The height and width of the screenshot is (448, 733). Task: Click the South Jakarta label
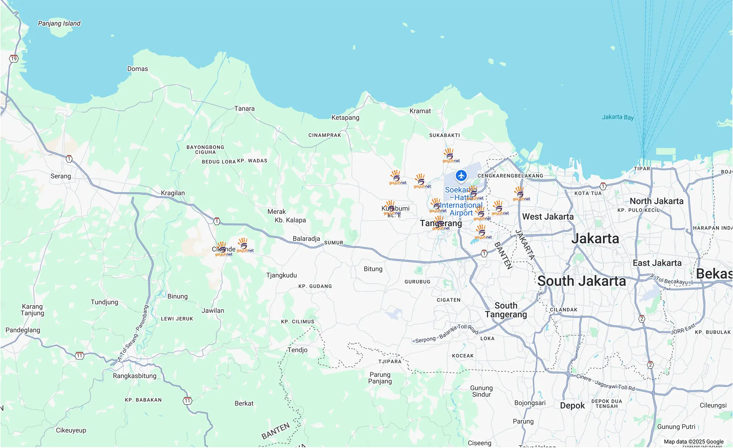click(x=582, y=281)
